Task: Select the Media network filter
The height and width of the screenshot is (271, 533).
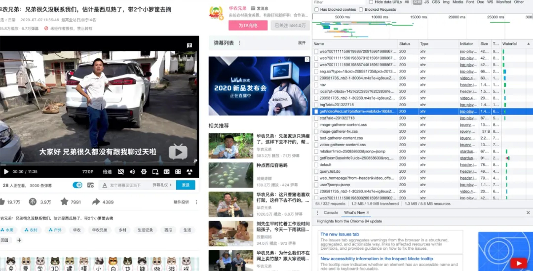Action: 457,2
